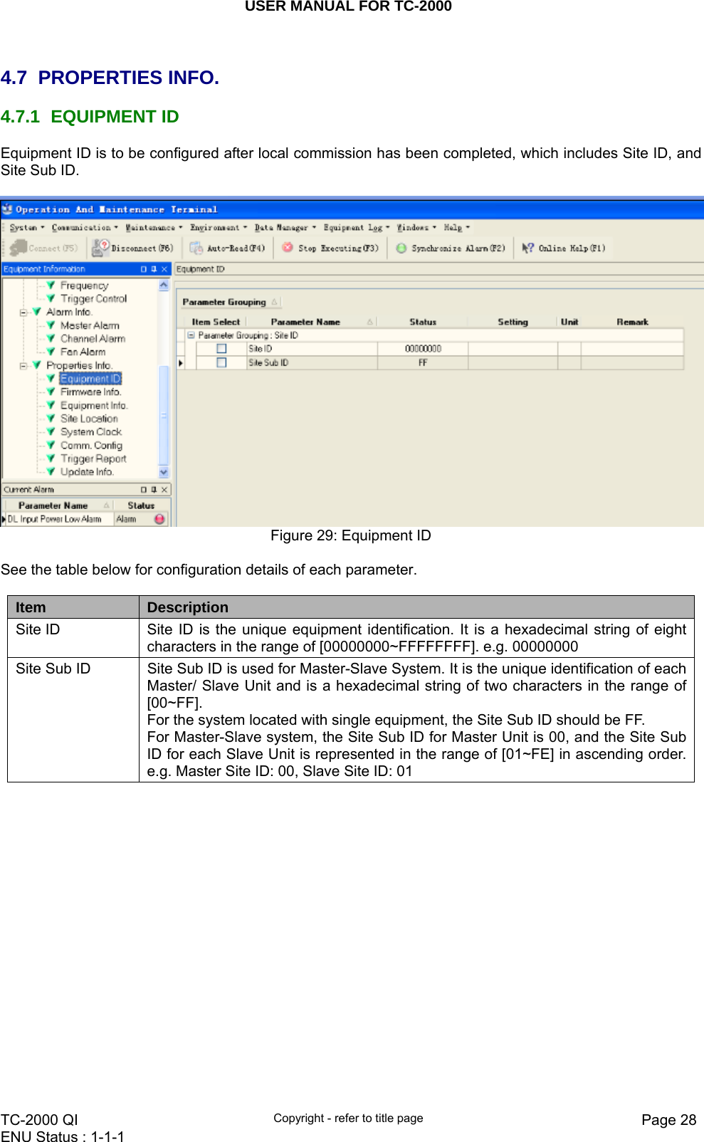Open the Windows menu

[416, 228]
